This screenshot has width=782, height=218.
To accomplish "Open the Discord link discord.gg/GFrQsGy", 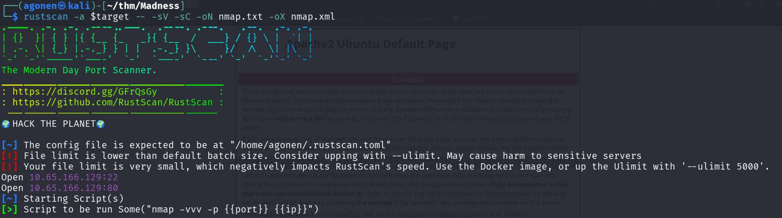I will tap(84, 92).
